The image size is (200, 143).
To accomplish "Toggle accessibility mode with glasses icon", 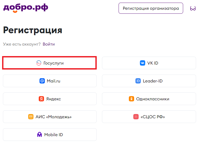I will 193,8.
